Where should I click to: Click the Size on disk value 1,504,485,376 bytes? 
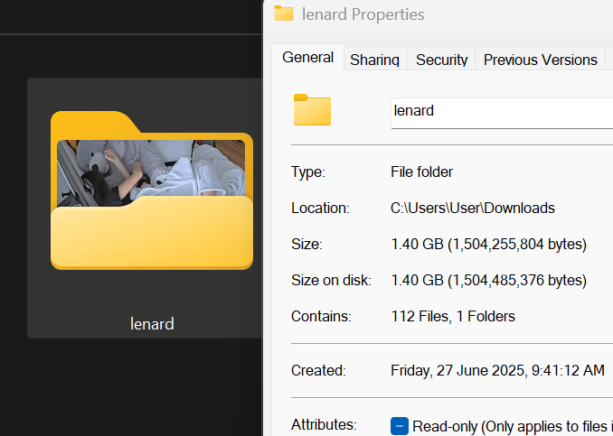pos(488,280)
